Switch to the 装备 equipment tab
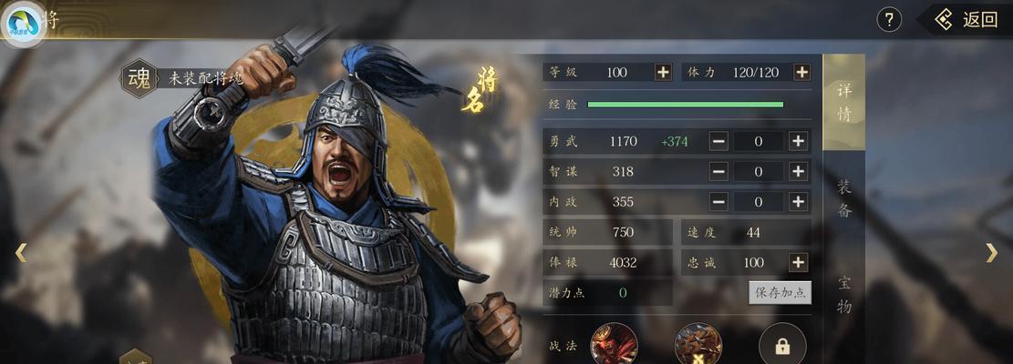This screenshot has height=364, width=1013. [x=844, y=198]
